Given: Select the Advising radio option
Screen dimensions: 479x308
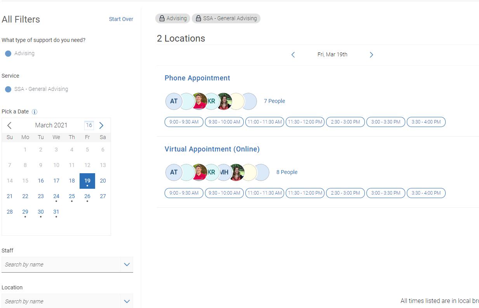Looking at the screenshot, I should 8,54.
